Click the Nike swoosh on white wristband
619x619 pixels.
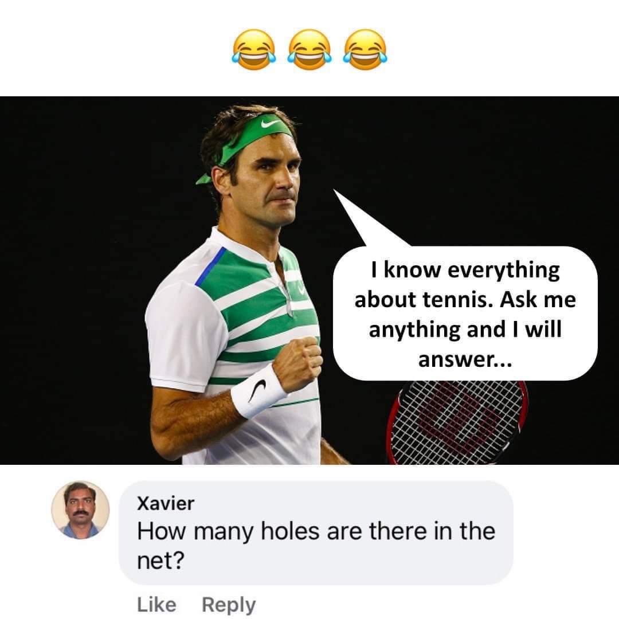[257, 390]
